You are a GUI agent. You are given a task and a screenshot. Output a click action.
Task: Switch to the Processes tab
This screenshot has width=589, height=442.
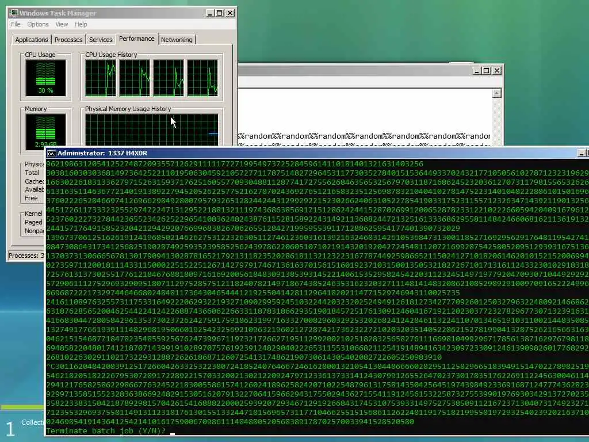pyautogui.click(x=68, y=40)
